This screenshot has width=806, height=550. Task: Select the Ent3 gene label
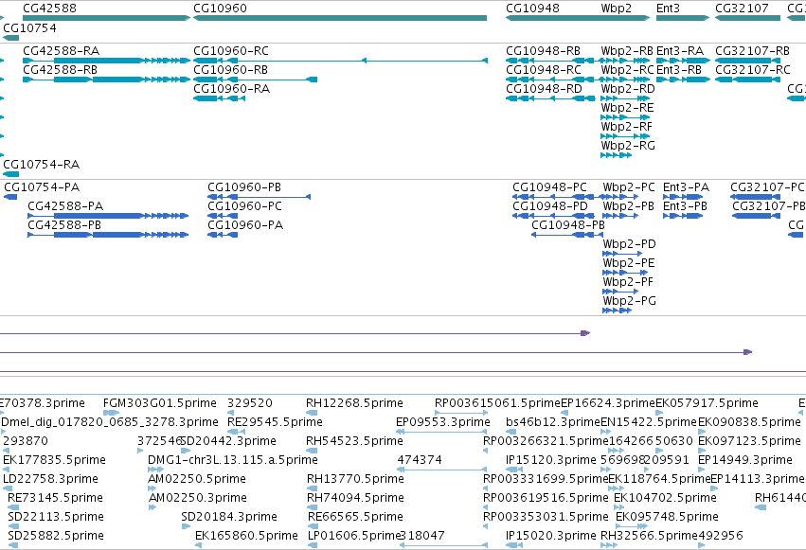[x=668, y=9]
